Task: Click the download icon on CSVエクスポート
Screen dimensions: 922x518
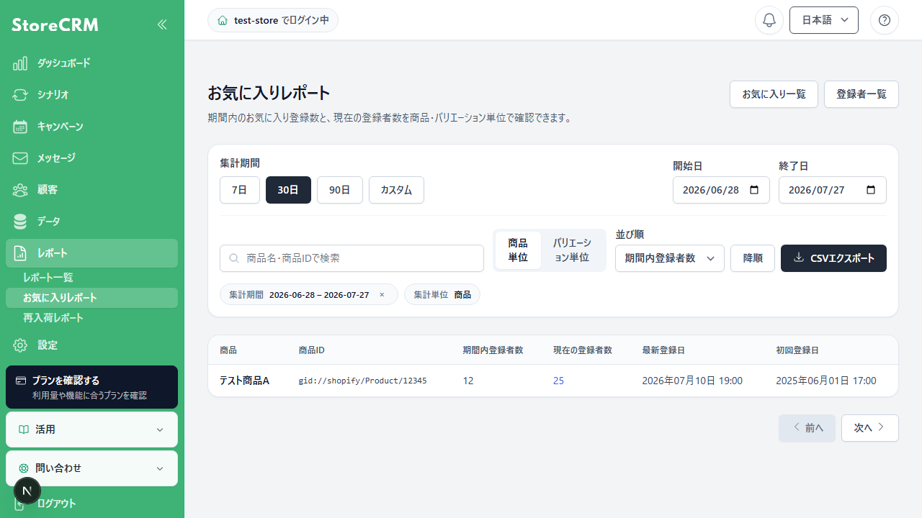Action: coord(798,258)
